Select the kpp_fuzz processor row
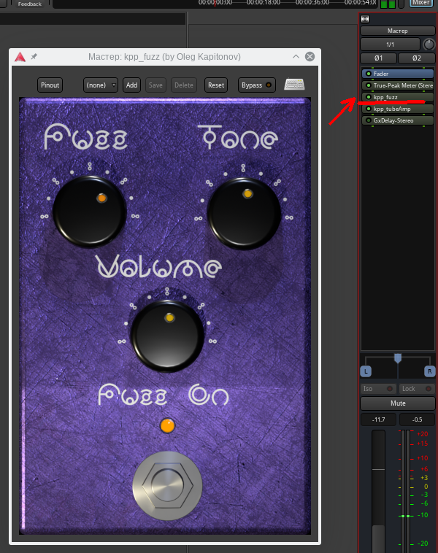 pyautogui.click(x=398, y=97)
